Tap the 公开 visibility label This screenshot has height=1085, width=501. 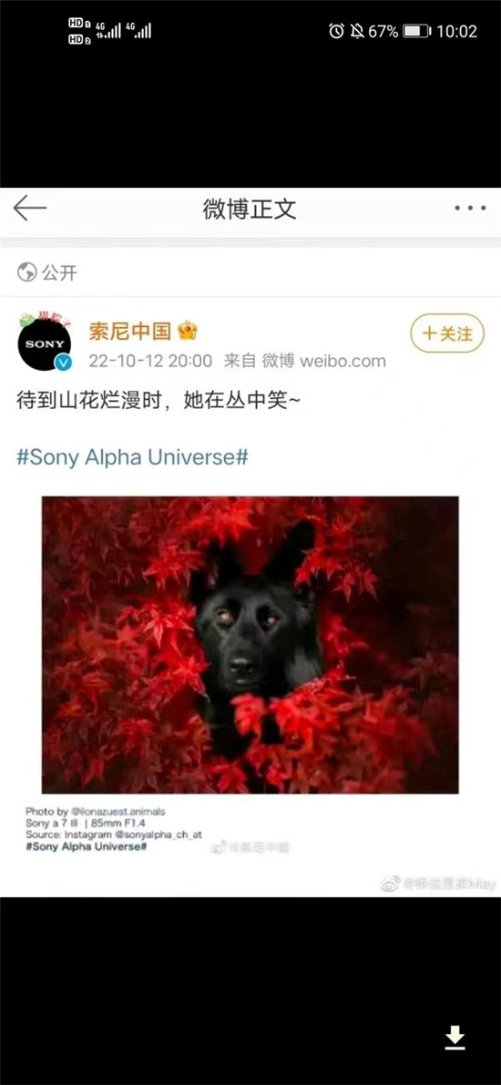click(x=59, y=272)
